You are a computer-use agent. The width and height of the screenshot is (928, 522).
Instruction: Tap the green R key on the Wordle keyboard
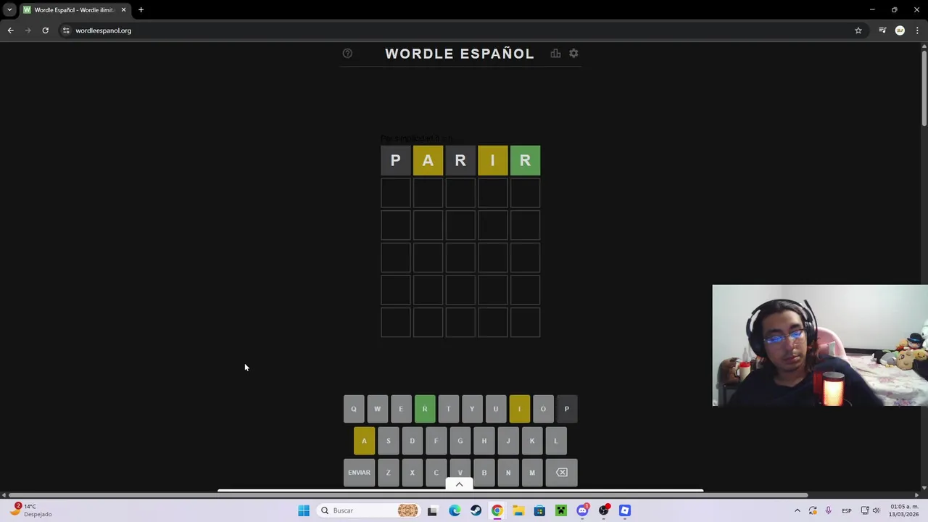[425, 409]
